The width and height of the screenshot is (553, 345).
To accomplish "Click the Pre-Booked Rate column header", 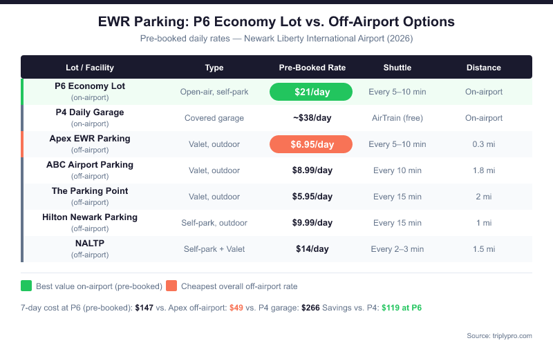I will (x=312, y=68).
